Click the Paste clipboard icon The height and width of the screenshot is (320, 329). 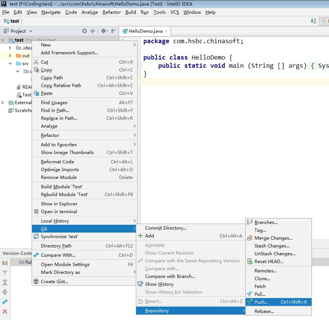pyautogui.click(x=36, y=93)
